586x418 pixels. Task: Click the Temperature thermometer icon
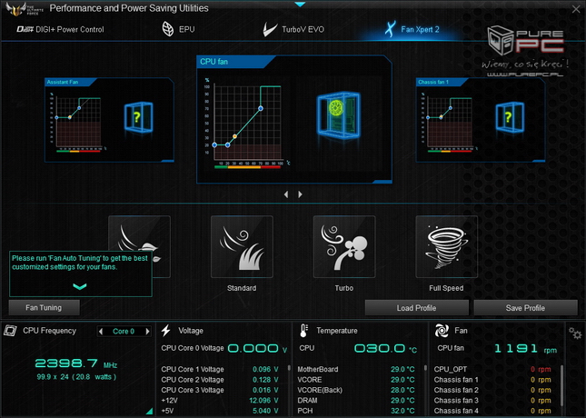(303, 331)
